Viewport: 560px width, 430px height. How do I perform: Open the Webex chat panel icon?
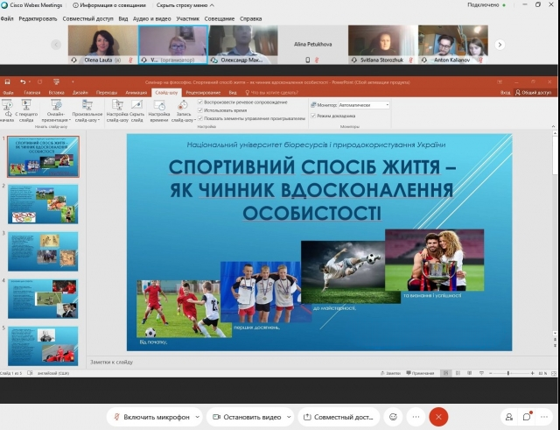pos(527,417)
